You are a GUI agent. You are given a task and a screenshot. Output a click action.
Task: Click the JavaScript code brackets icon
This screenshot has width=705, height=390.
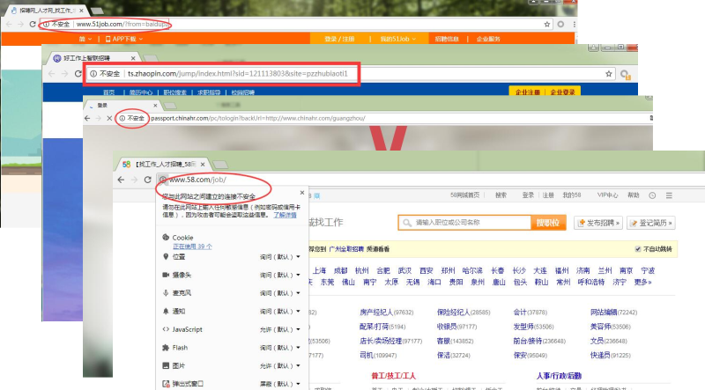[x=166, y=329]
